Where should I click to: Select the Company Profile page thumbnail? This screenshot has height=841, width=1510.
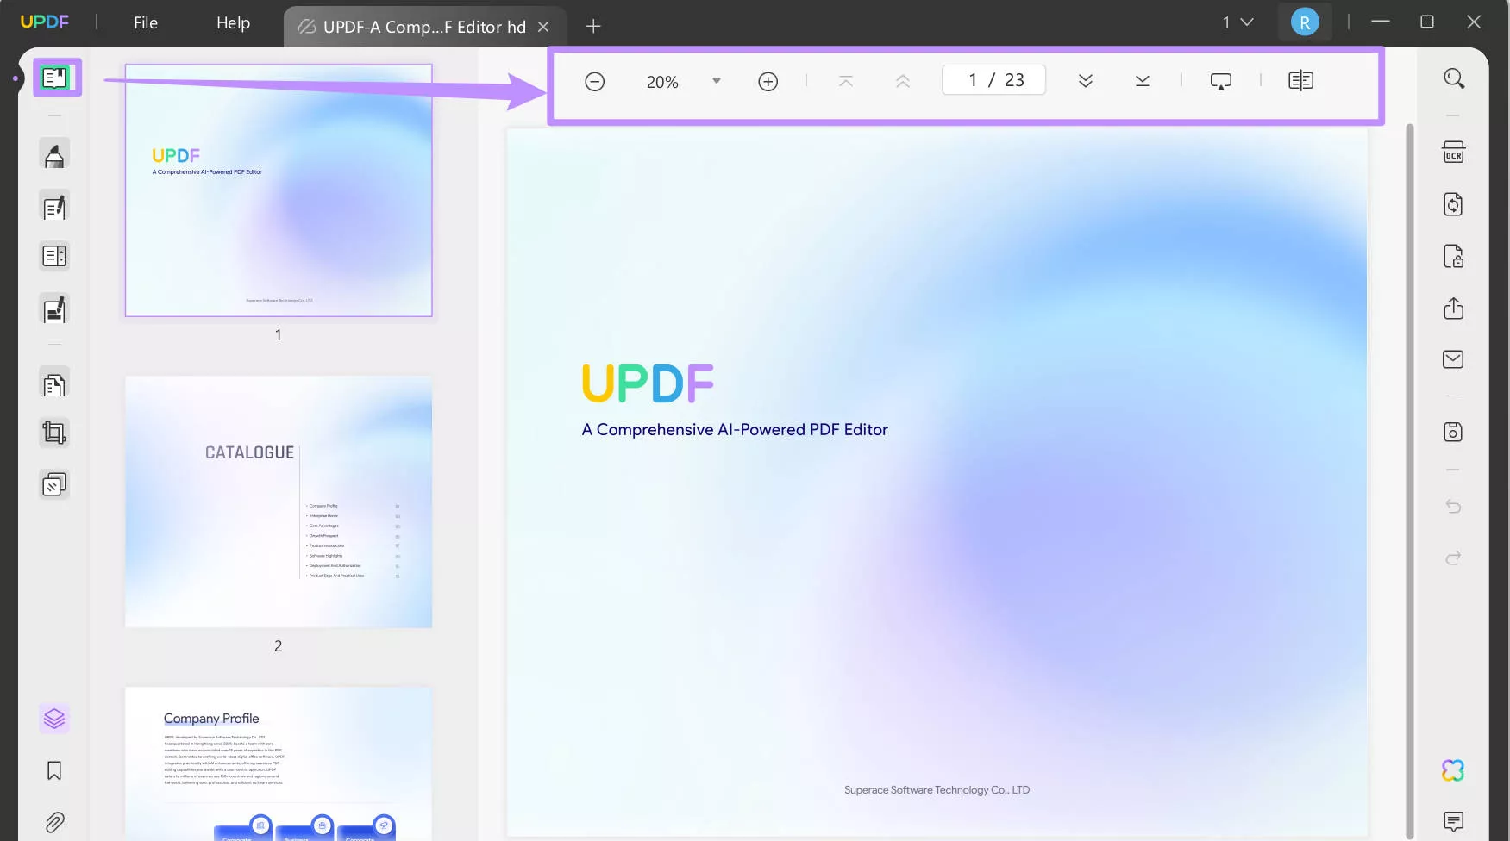point(279,763)
